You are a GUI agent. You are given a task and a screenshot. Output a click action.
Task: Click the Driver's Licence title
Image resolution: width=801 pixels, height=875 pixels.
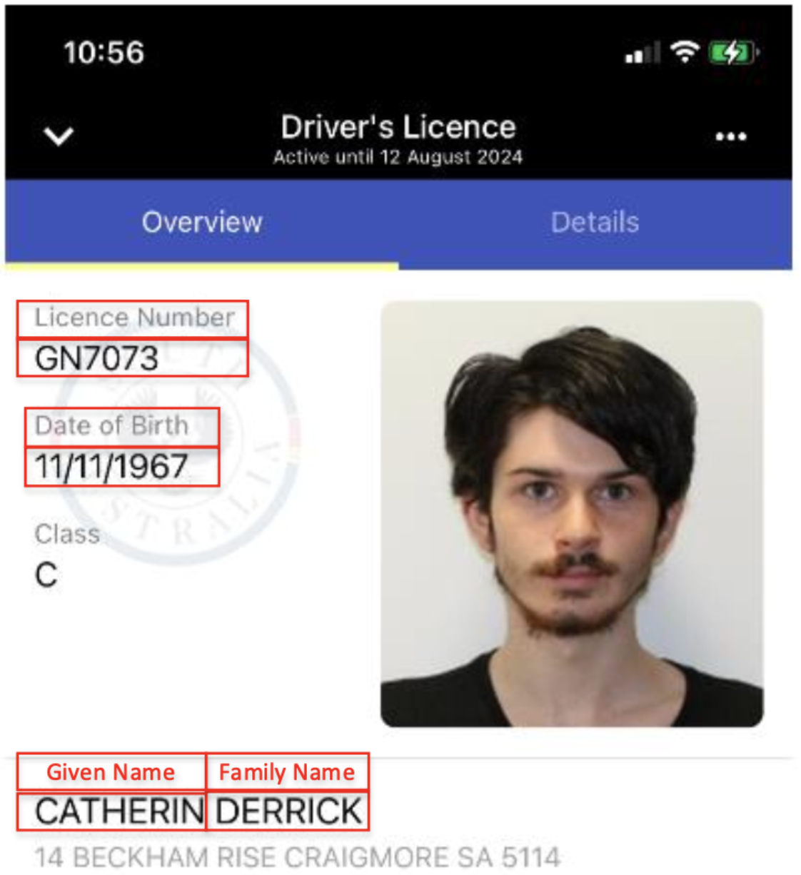398,127
